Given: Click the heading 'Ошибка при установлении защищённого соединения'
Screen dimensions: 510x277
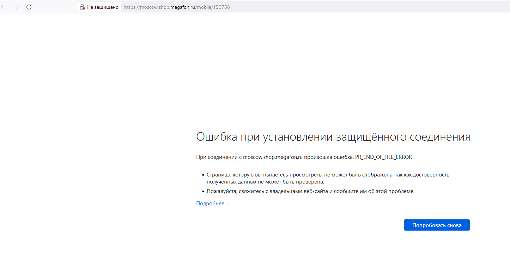Looking at the screenshot, I should (x=333, y=137).
